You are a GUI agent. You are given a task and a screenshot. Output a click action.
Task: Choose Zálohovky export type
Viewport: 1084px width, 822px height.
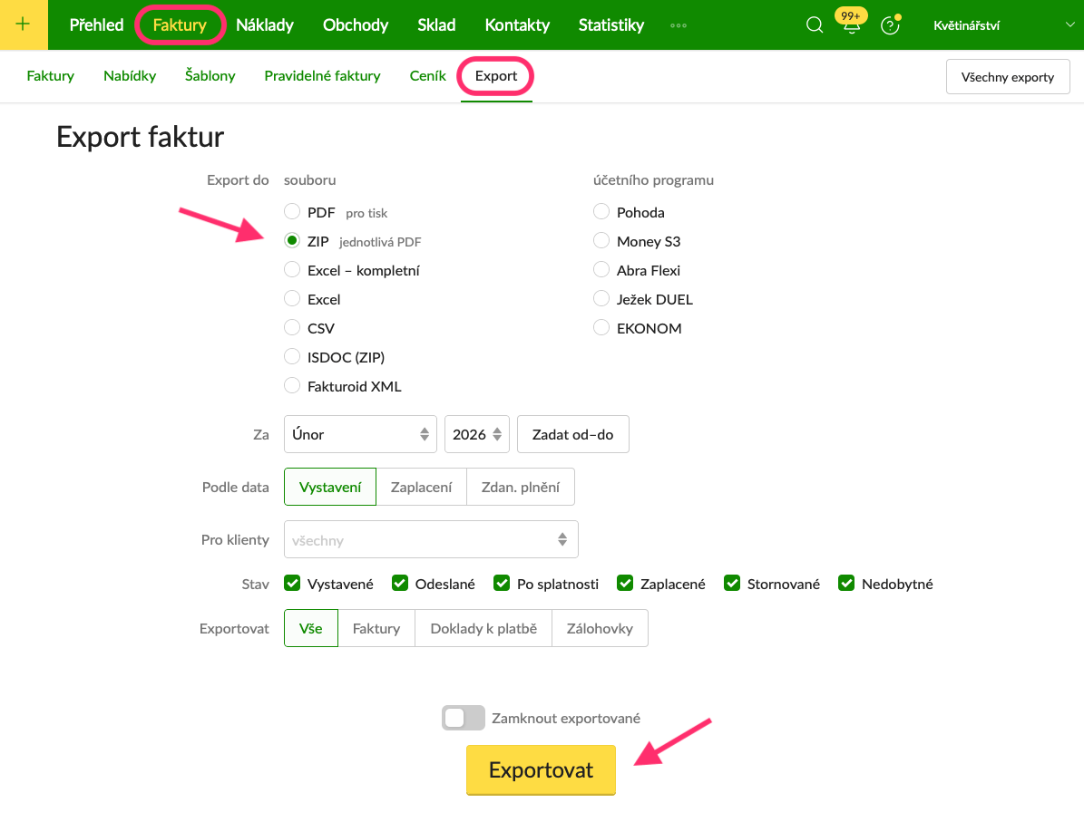point(600,628)
